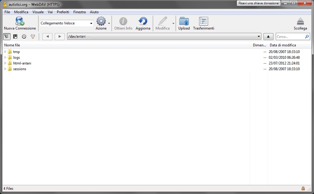Click the Upload folder icon

[184, 21]
